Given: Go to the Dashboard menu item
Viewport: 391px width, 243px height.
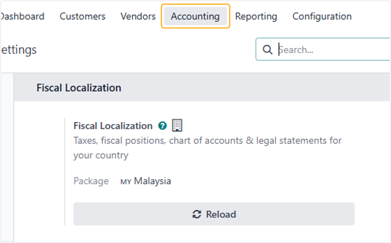Looking at the screenshot, I should click(x=22, y=16).
